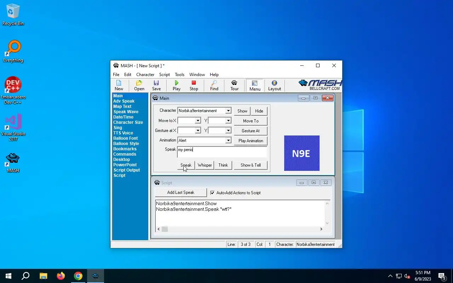Launch Firefox from the taskbar
Screen dimensions: 453x283
(x=61, y=276)
